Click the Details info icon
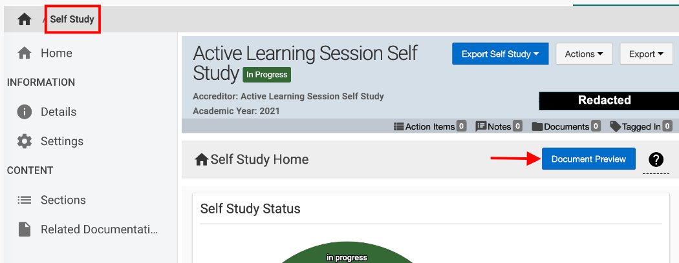679x263 pixels. pyautogui.click(x=25, y=112)
